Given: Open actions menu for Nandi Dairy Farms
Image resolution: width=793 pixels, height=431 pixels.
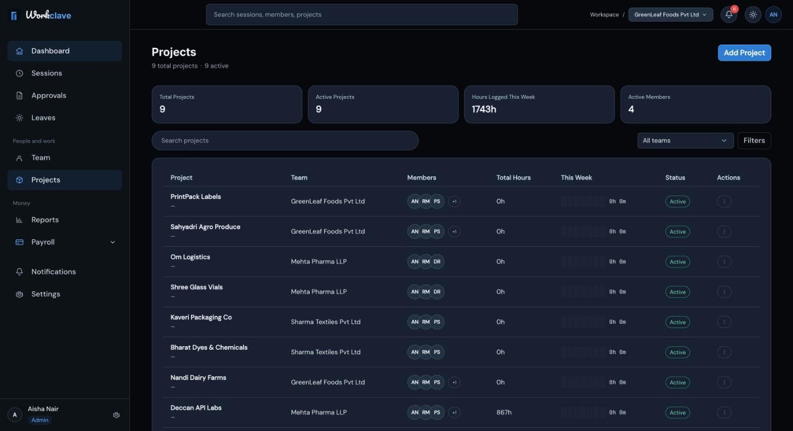Looking at the screenshot, I should point(724,382).
